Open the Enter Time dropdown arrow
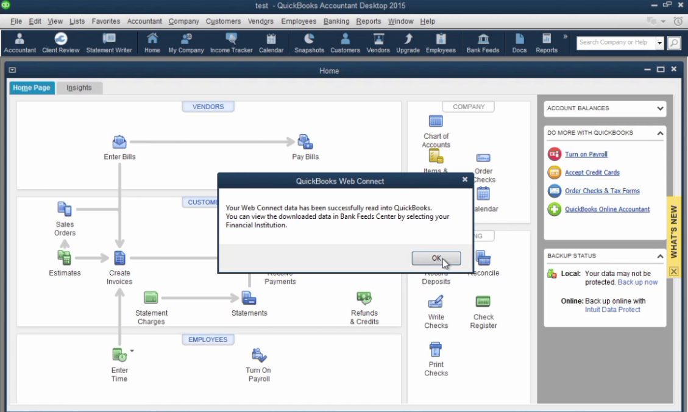Viewport: 688px width, 412px height. point(132,351)
